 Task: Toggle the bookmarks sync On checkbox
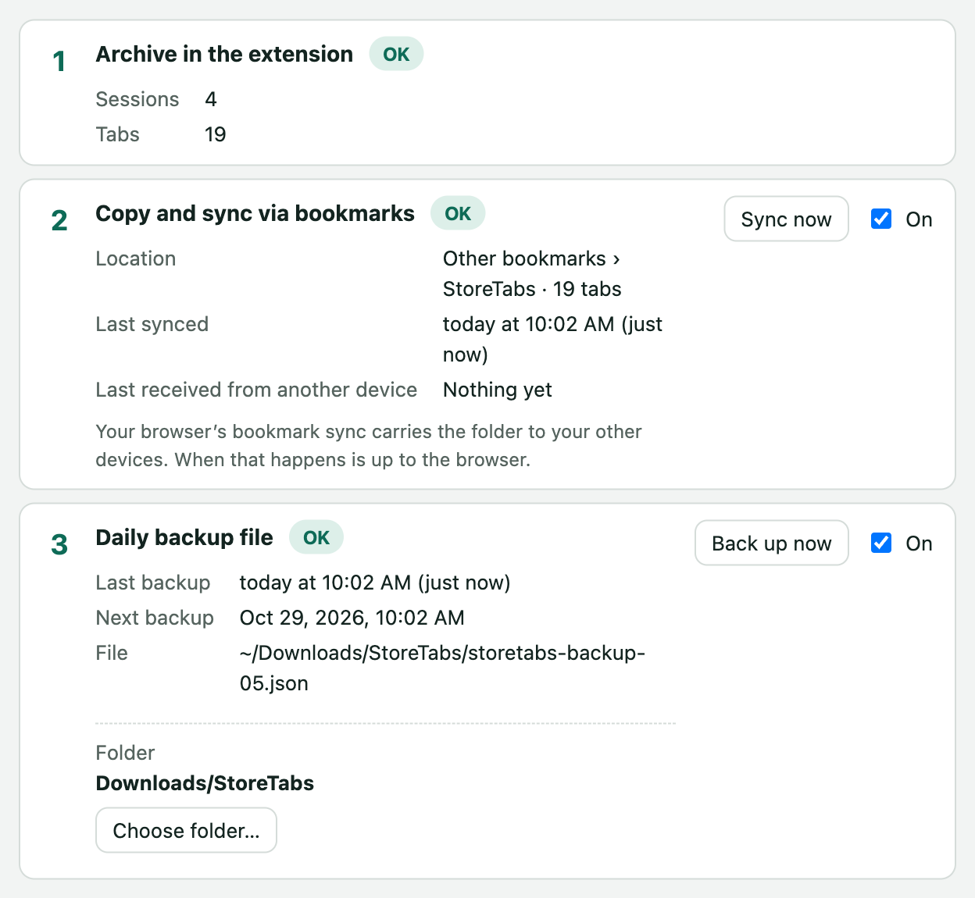point(881,219)
